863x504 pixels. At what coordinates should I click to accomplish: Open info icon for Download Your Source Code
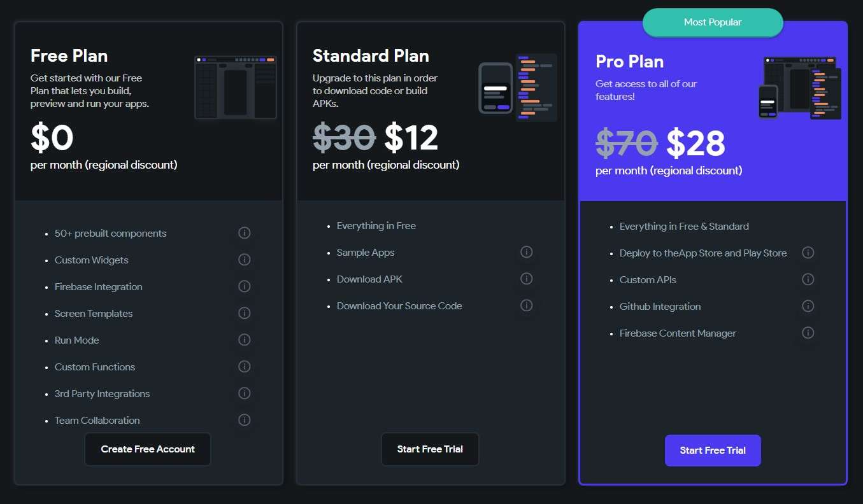(526, 305)
